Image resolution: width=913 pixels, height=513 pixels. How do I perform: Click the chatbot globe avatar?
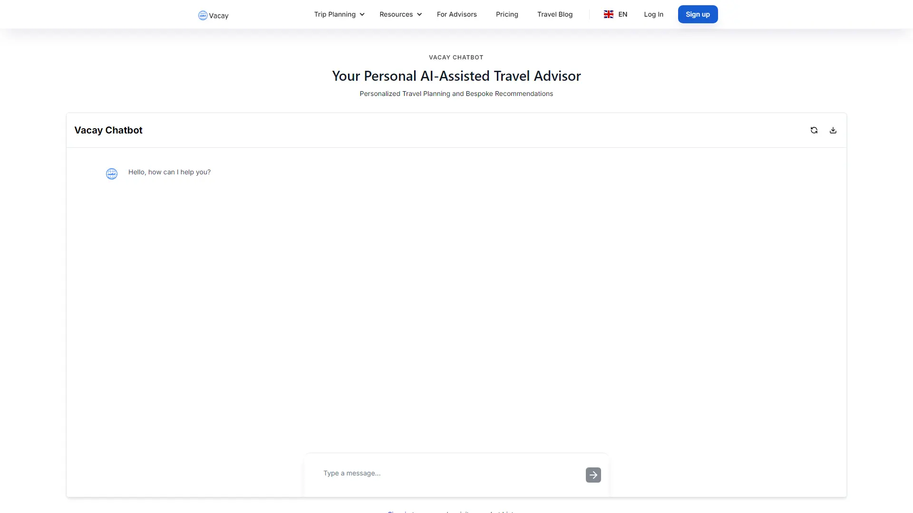coord(112,174)
